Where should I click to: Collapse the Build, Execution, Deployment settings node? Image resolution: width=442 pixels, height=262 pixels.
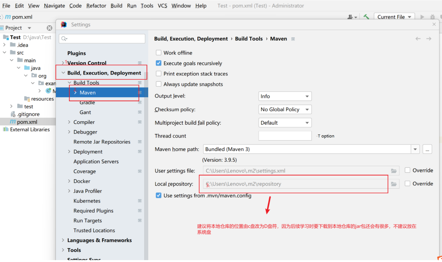63,73
